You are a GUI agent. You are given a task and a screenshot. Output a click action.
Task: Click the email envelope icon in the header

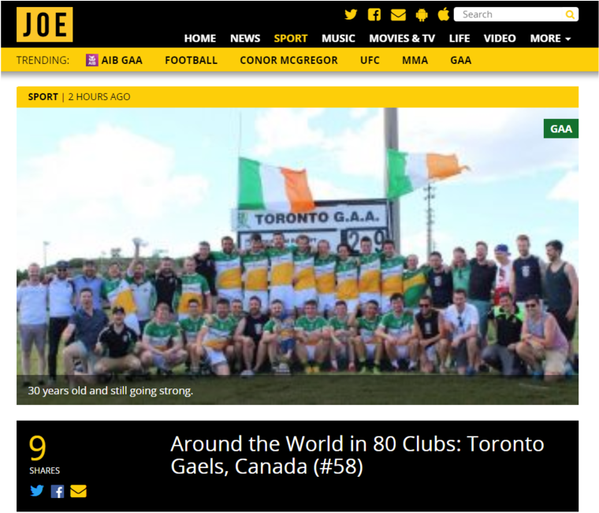398,15
